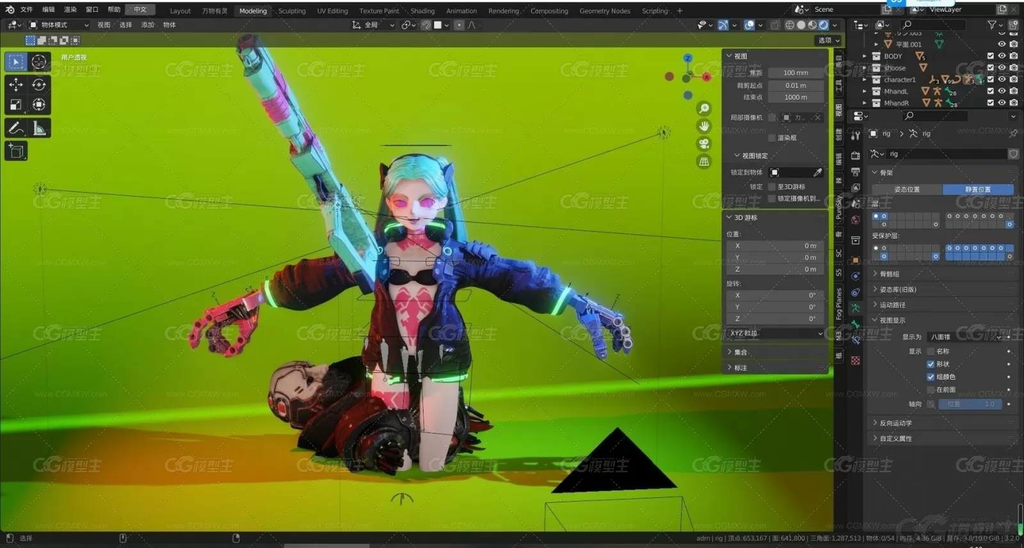The image size is (1024, 548).
Task: Open the 添加 menu in viewport header
Action: [148, 25]
